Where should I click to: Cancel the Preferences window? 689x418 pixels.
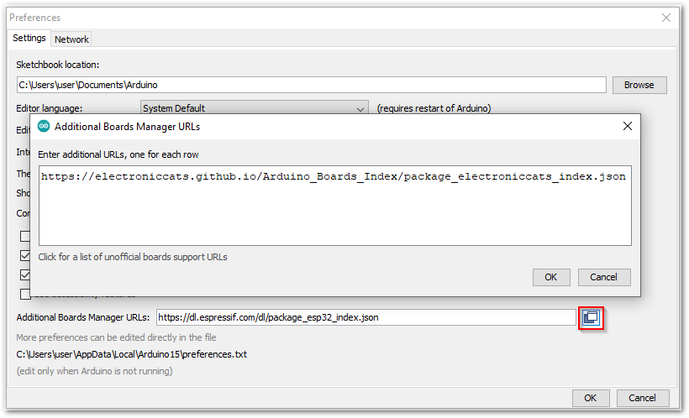[643, 398]
